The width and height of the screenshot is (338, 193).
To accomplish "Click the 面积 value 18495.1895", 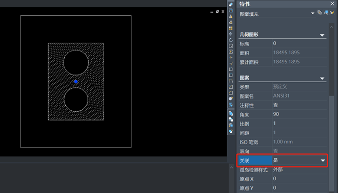I will pos(287,53).
